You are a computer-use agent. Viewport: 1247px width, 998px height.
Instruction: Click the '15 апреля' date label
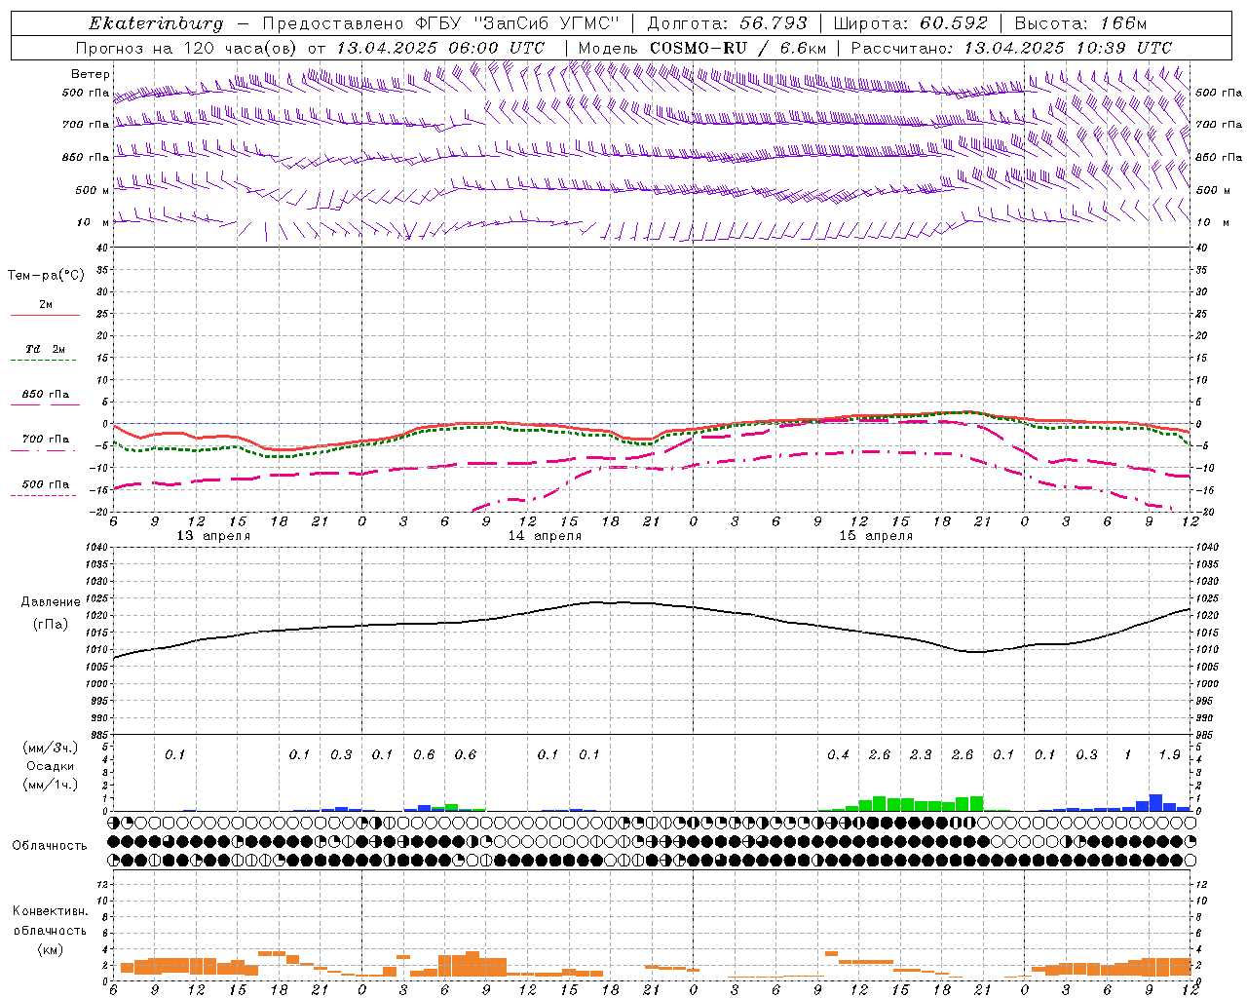click(x=876, y=536)
